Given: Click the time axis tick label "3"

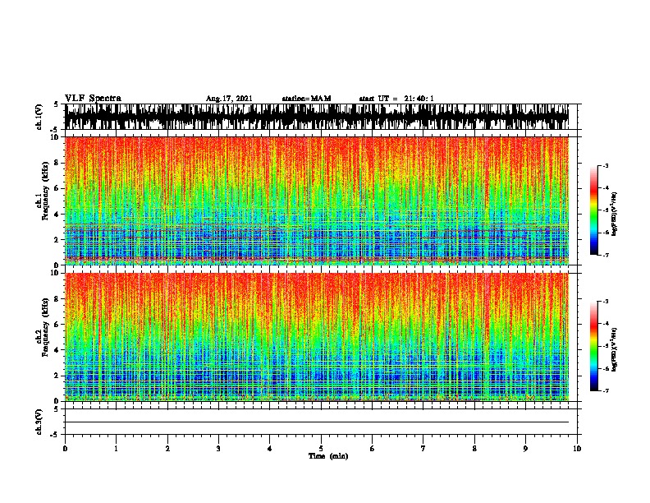Looking at the screenshot, I should coord(218,449).
